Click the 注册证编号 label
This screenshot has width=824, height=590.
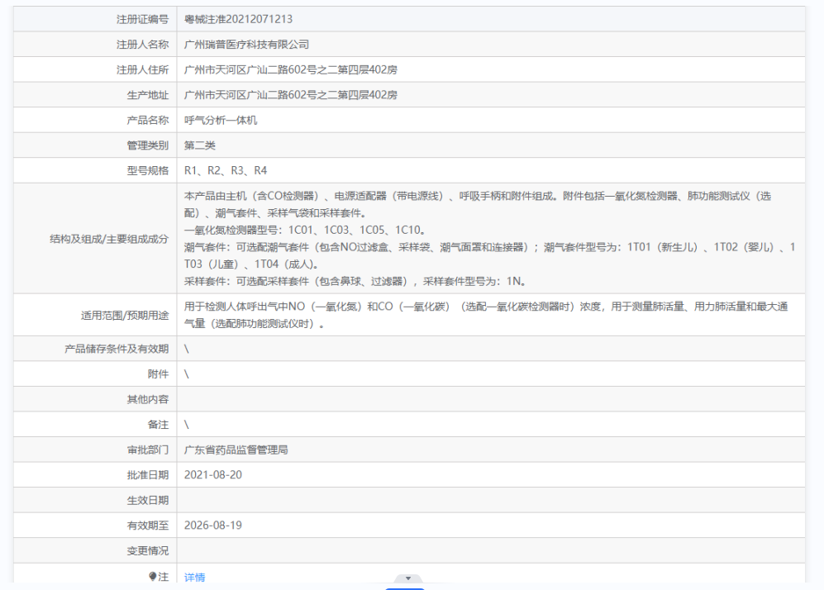coord(142,20)
